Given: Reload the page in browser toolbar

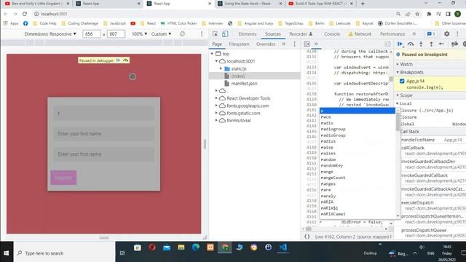Looking at the screenshot, I should [25, 14].
